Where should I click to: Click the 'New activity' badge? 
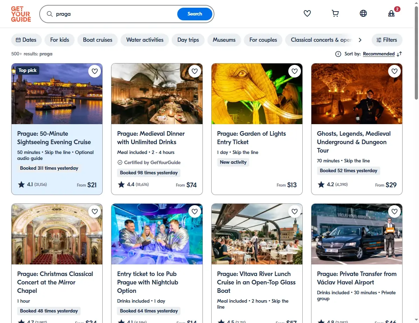233,162
